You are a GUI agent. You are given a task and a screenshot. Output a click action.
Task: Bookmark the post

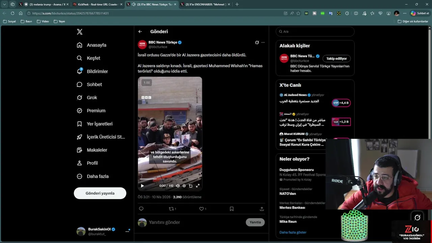[232, 209]
